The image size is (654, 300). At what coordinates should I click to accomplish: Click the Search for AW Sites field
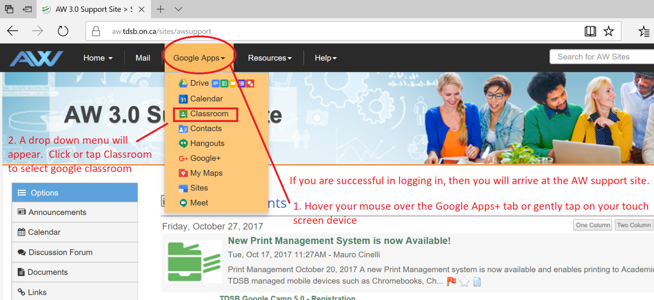click(x=602, y=57)
